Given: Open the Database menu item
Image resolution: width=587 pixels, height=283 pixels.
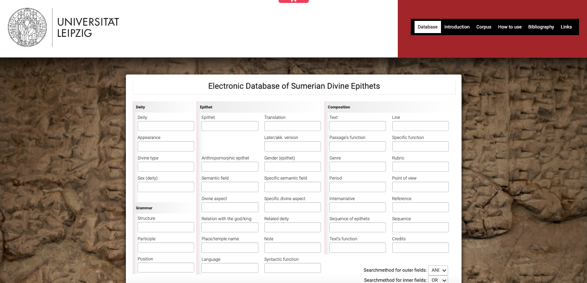Looking at the screenshot, I should (x=428, y=27).
